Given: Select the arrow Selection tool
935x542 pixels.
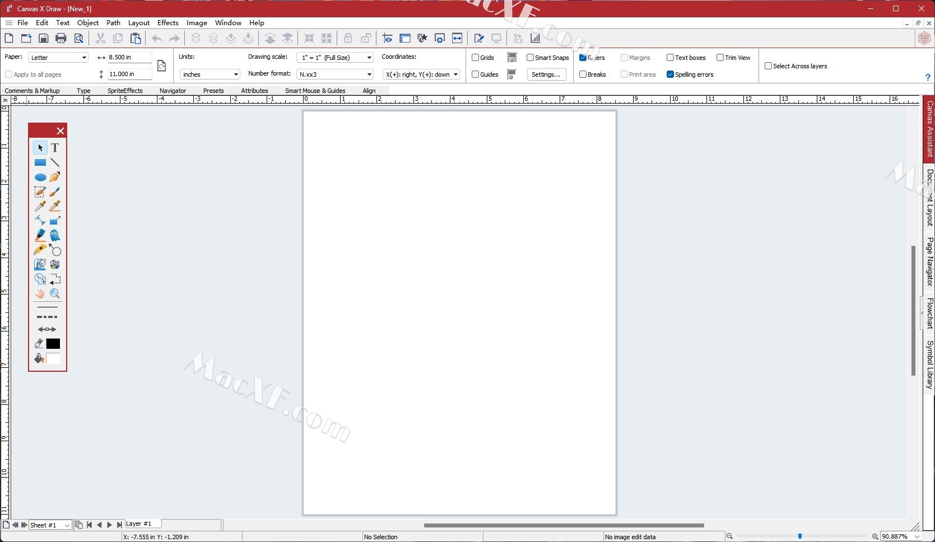Looking at the screenshot, I should [x=40, y=148].
